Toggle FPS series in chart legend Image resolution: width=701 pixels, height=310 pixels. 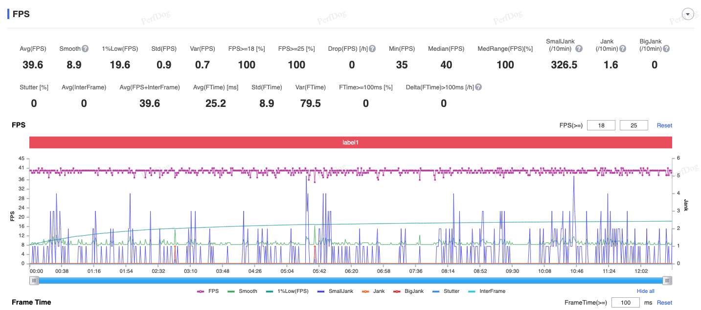coord(208,291)
